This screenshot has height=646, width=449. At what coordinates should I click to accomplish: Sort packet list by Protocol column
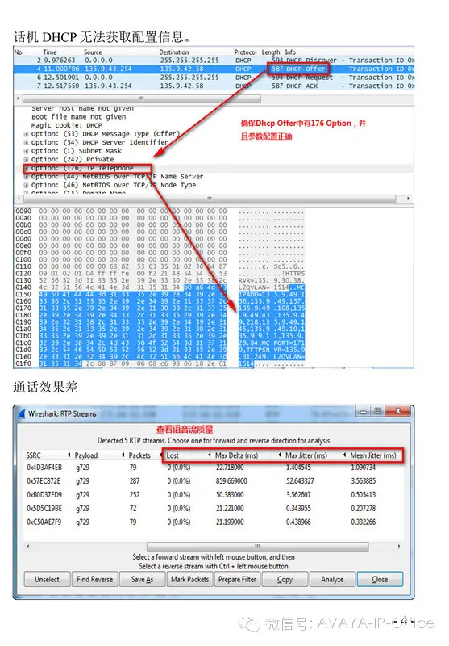[246, 52]
